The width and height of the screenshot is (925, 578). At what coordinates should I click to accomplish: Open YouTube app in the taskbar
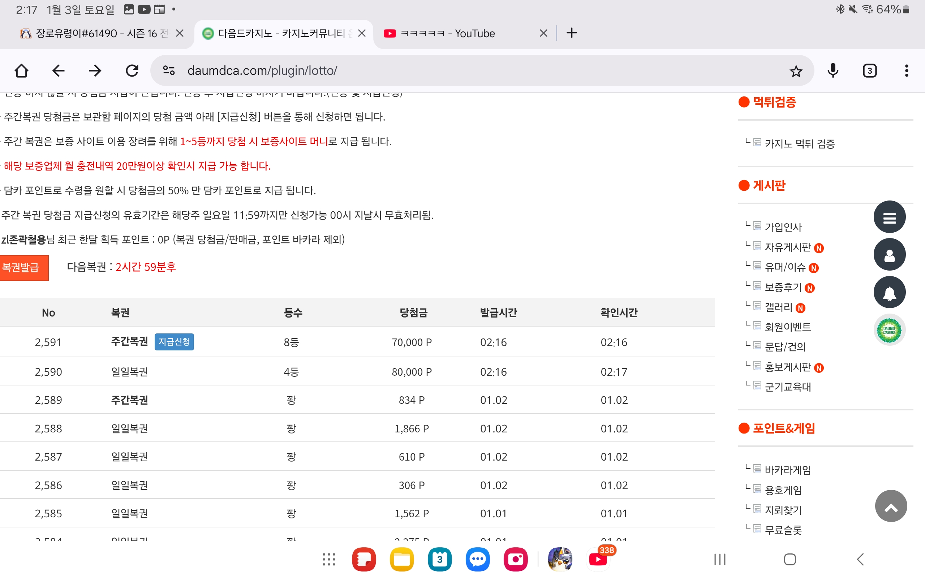coord(598,559)
